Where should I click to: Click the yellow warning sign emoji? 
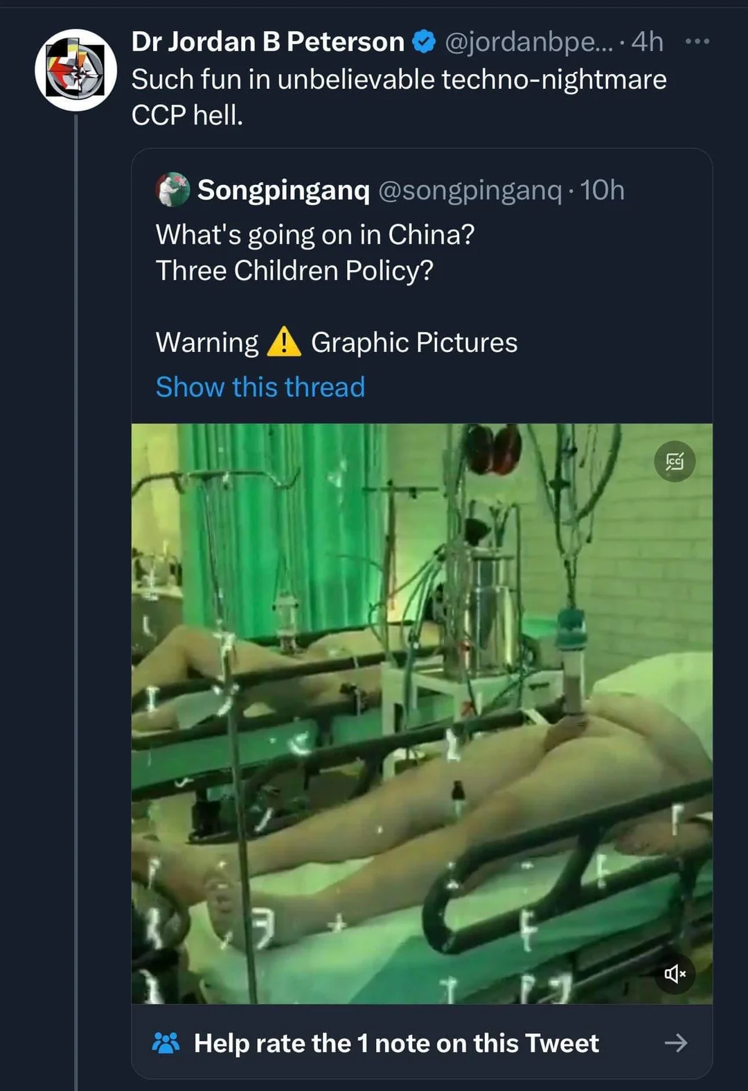click(284, 342)
